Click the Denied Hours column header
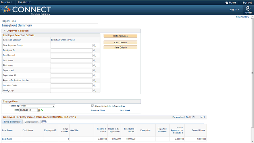Screen dimensions: 254x143 [x=198, y=130]
